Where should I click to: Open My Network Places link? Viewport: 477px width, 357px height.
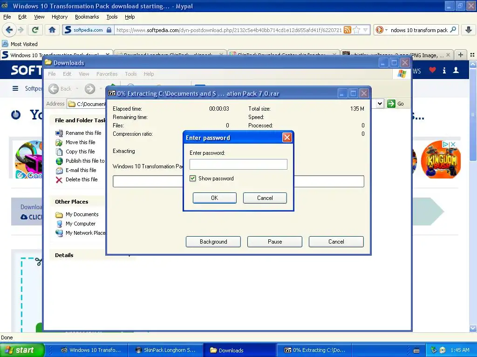pyautogui.click(x=80, y=233)
